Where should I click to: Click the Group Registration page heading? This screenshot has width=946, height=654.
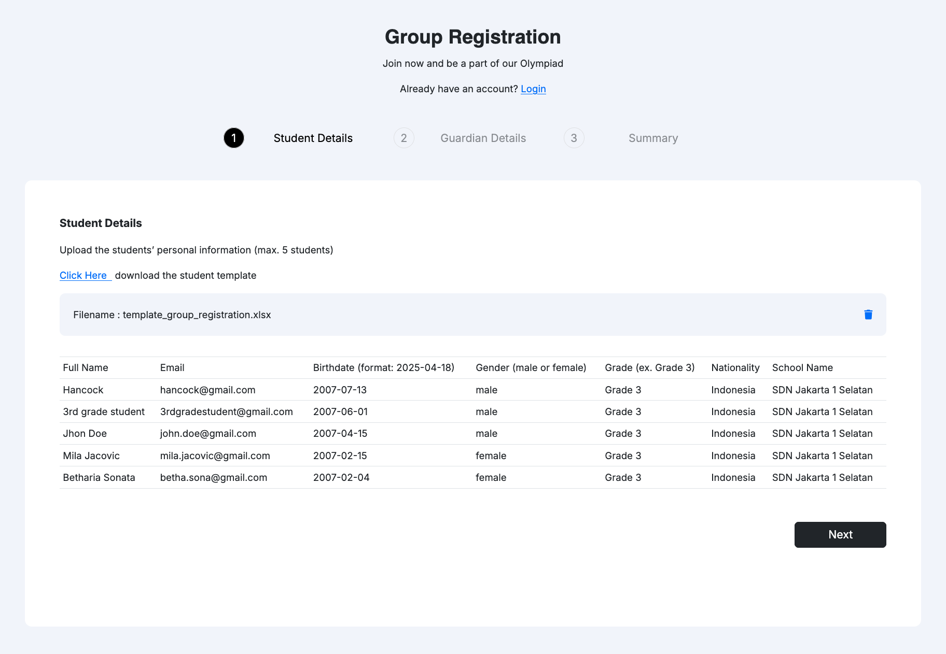click(x=472, y=37)
